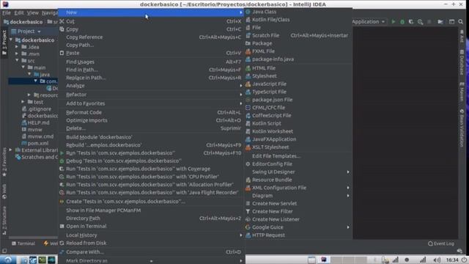Click the green Run button in toolbar
Screen dimensions: 469x264
[394, 21]
